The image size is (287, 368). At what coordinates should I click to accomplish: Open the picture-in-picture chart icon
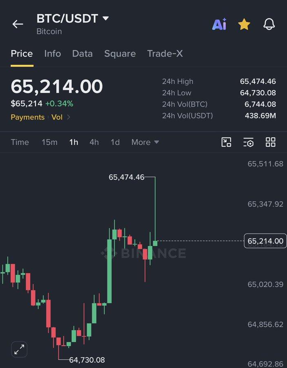coord(226,142)
